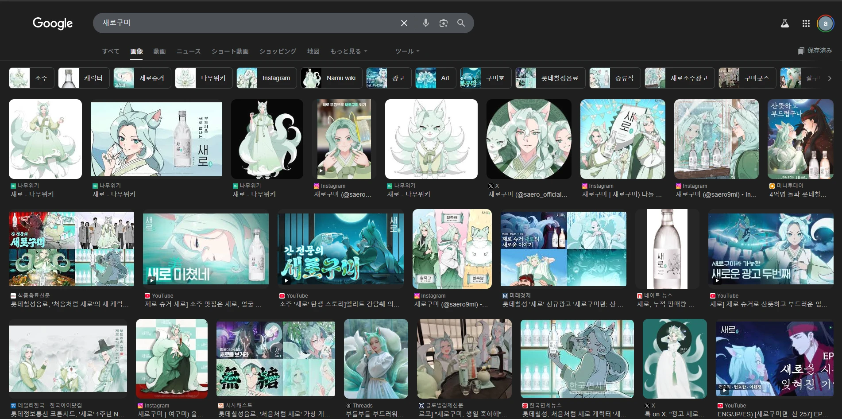This screenshot has height=419, width=842.
Task: Open the 地図 tab
Action: 313,51
